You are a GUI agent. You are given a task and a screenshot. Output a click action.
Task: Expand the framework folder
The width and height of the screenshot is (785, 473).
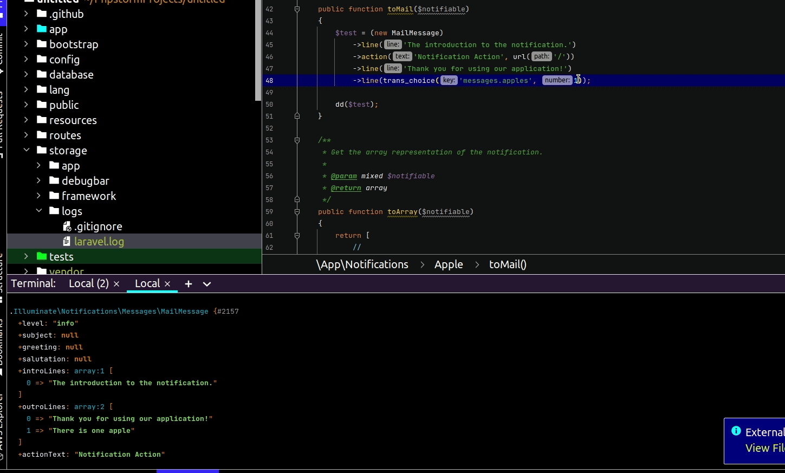(38, 196)
